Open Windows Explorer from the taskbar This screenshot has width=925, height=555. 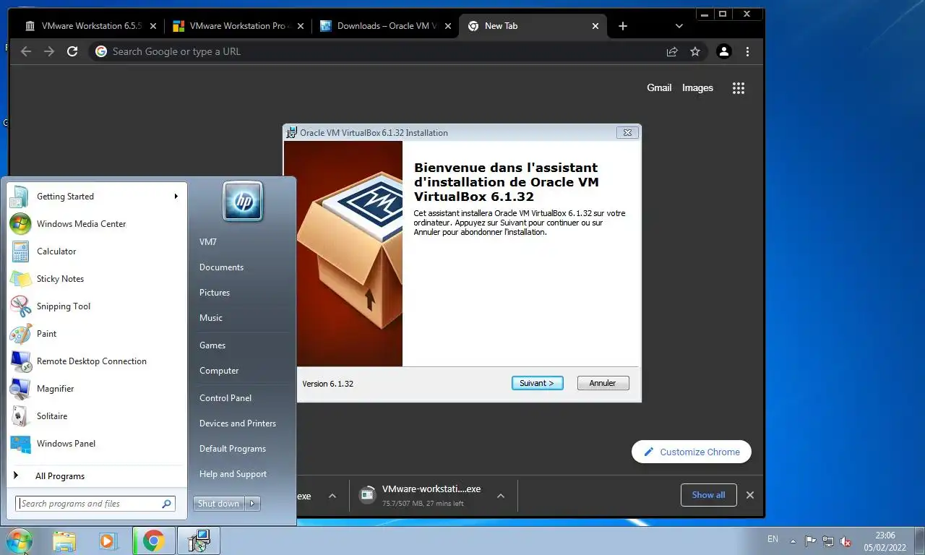click(64, 541)
